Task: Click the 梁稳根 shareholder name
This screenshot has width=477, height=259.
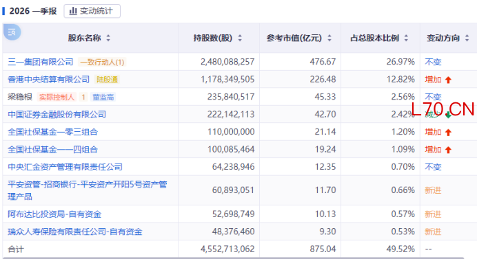Action: 20,97
